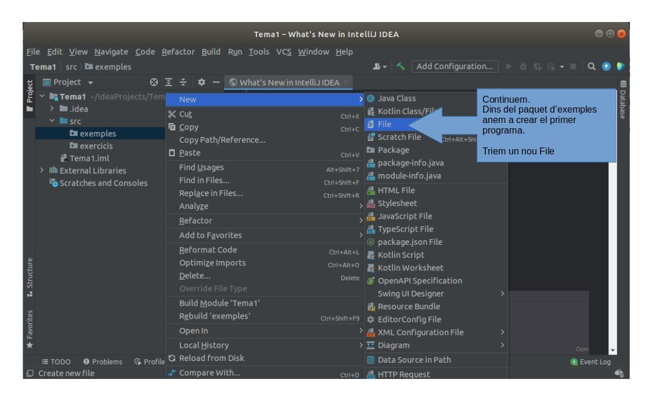Click the Add Configuration button
This screenshot has height=401, width=652.
coord(455,67)
